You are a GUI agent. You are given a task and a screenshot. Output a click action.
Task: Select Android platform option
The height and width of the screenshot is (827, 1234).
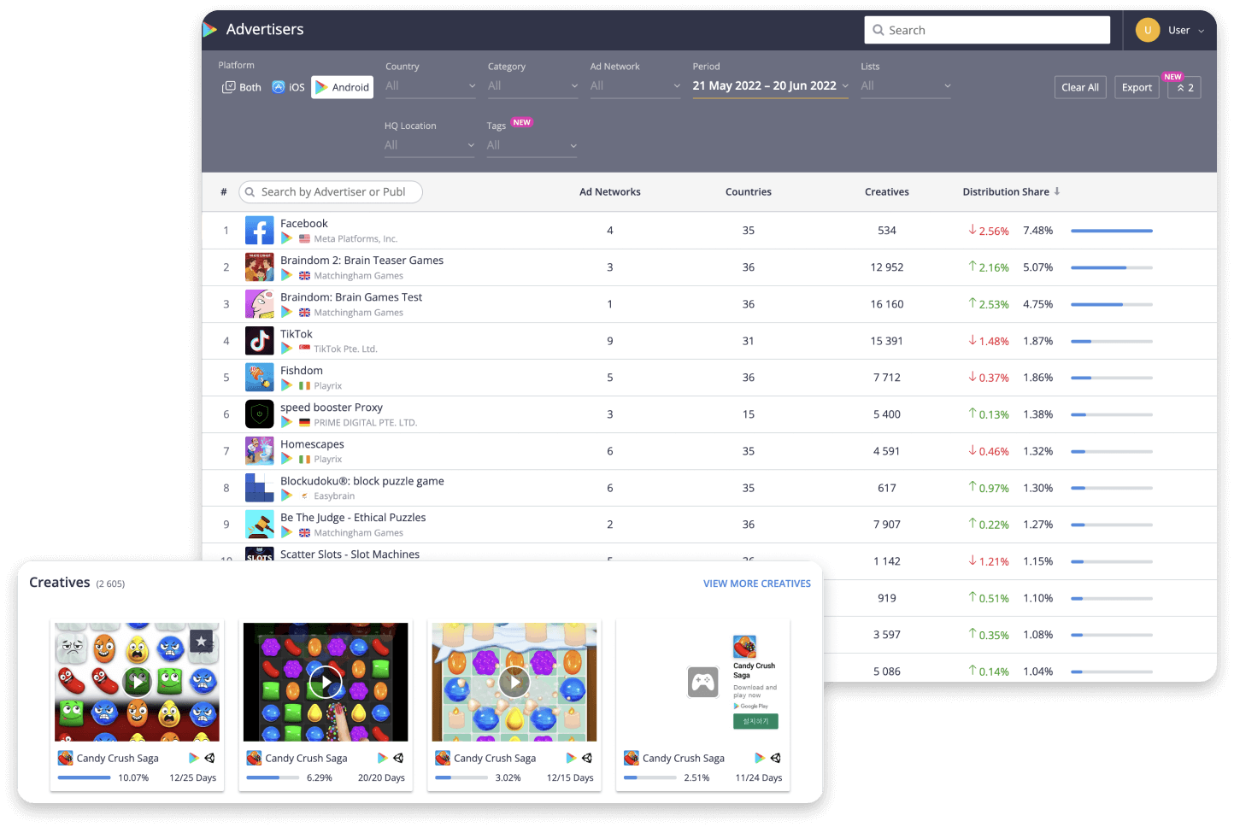(x=342, y=87)
